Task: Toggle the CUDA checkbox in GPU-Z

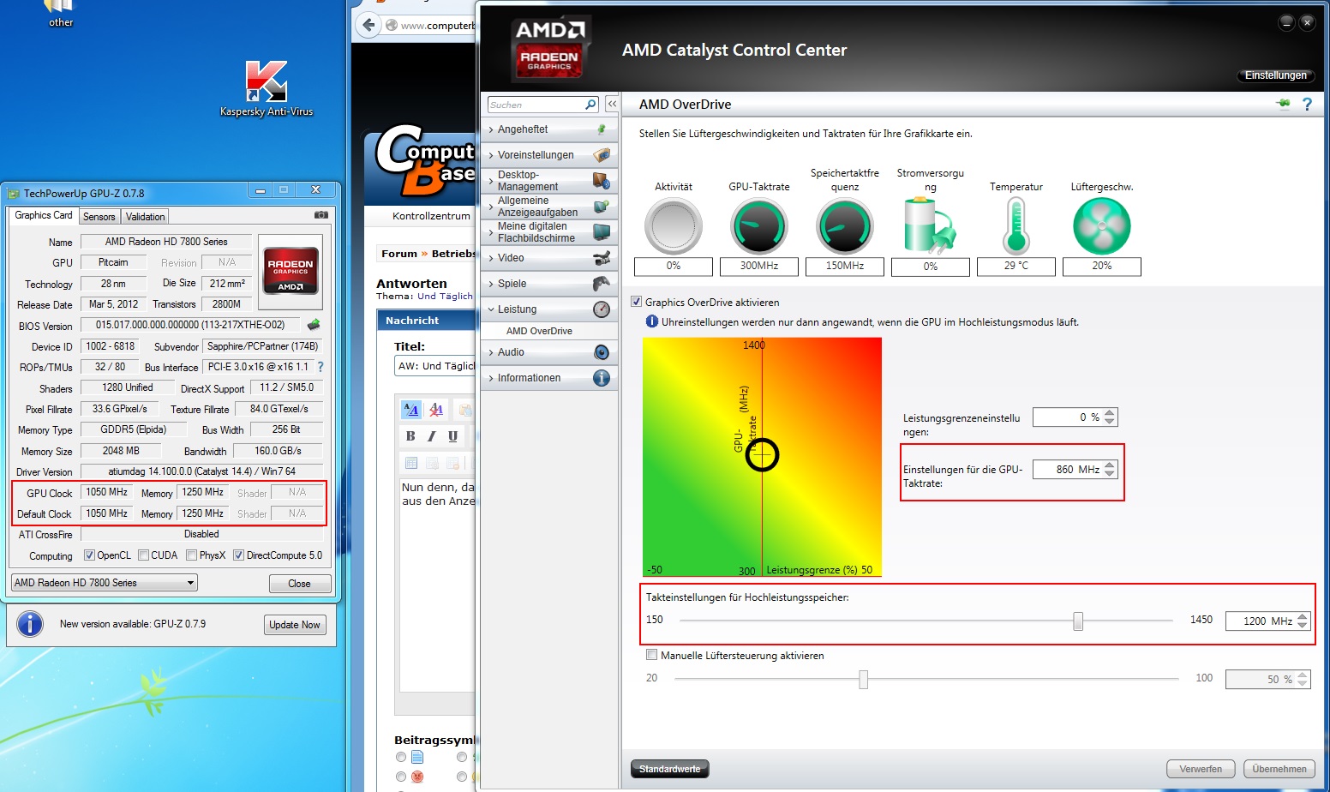Action: pyautogui.click(x=144, y=555)
